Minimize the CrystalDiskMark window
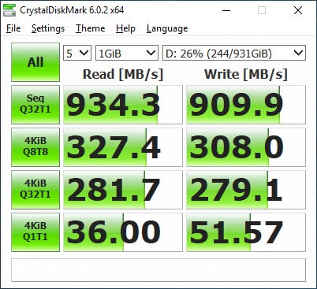Image resolution: width=317 pixels, height=289 pixels. pyautogui.click(x=226, y=10)
